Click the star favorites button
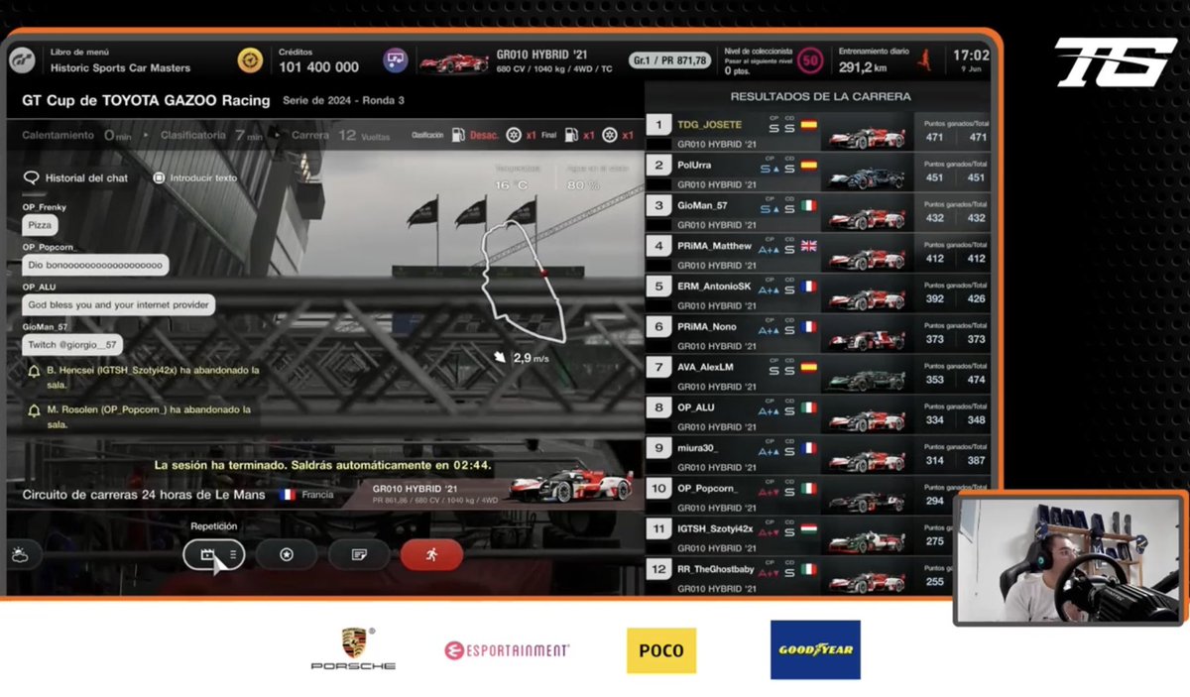The image size is (1190, 697). 286,554
